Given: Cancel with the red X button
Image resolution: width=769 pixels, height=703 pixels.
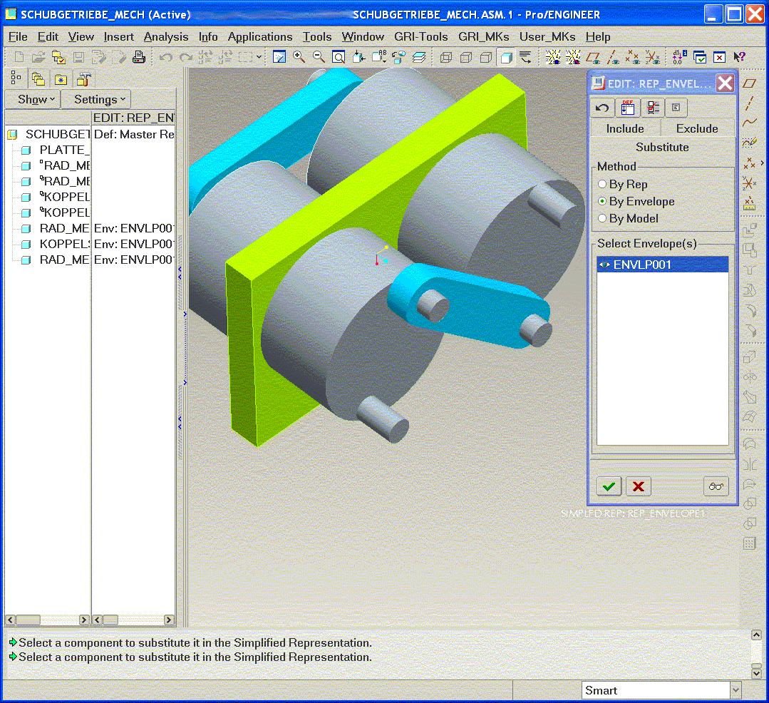Looking at the screenshot, I should click(x=639, y=486).
